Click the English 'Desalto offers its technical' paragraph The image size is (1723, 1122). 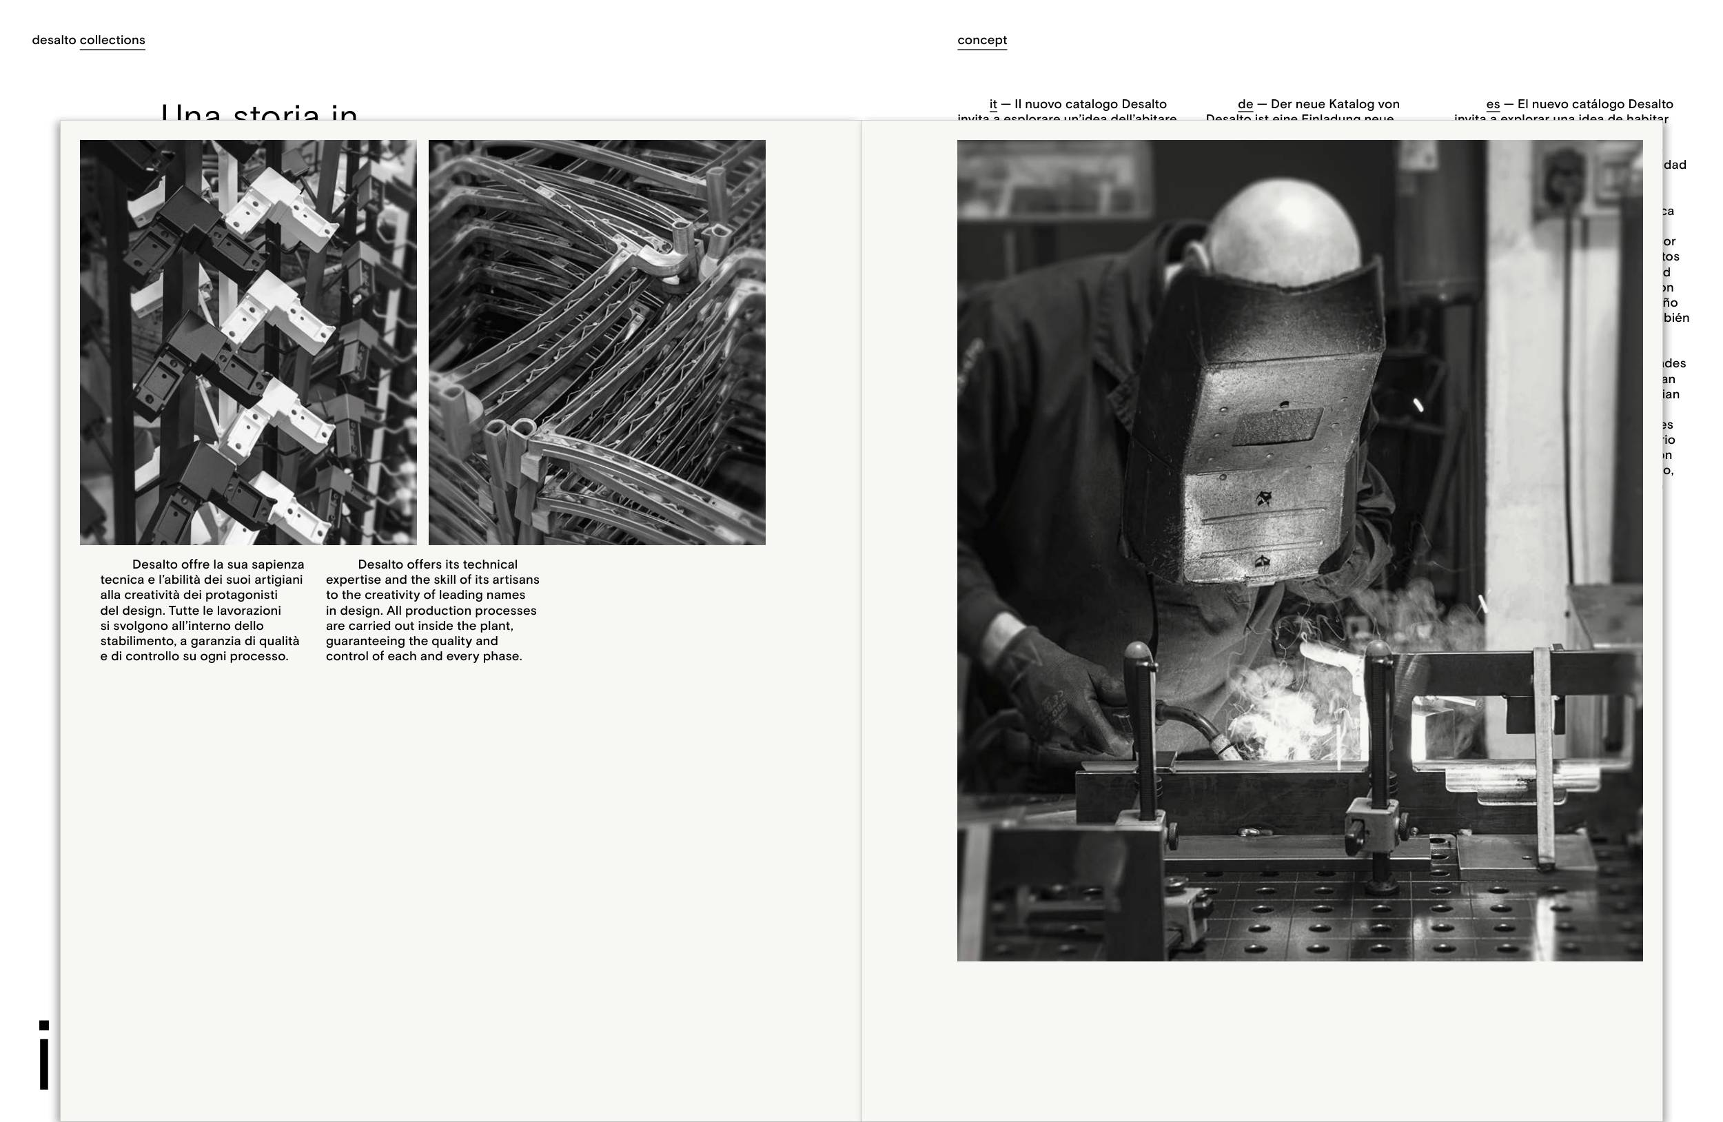[x=431, y=610]
